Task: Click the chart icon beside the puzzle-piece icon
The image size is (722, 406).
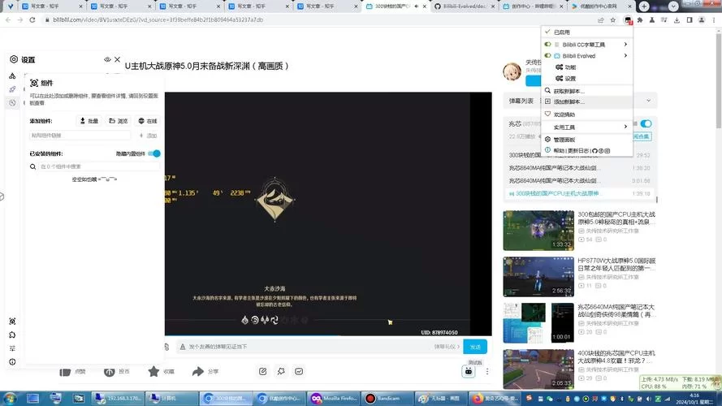Action: [299, 371]
